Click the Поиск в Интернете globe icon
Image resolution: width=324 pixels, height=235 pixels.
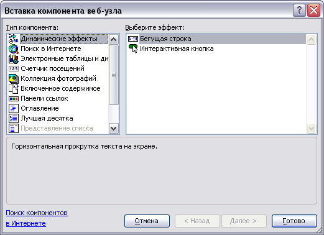pos(14,49)
